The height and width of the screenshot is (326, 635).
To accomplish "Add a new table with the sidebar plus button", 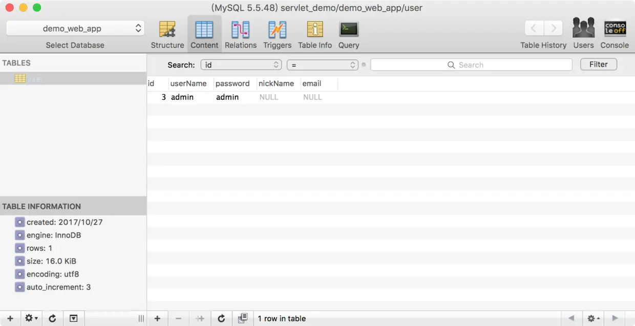I will [10, 318].
